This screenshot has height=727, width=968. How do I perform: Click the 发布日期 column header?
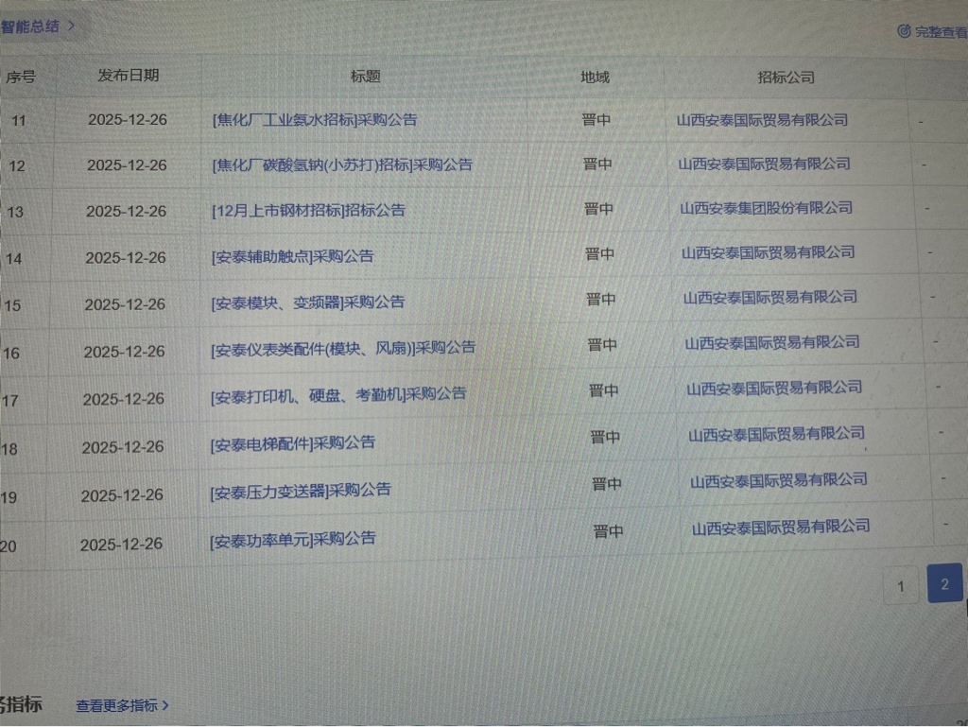(129, 76)
